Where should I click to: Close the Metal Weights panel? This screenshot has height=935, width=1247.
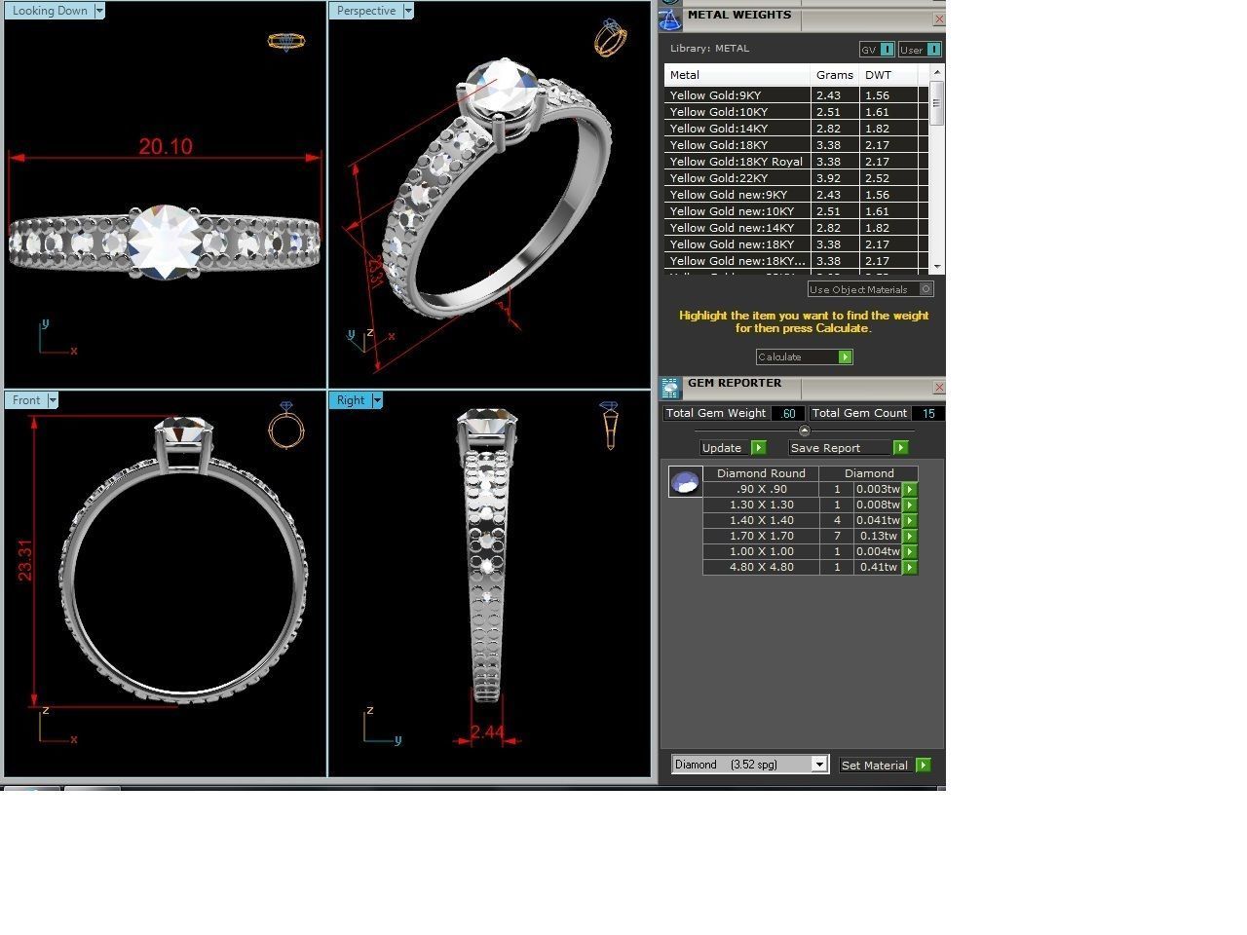(x=939, y=19)
